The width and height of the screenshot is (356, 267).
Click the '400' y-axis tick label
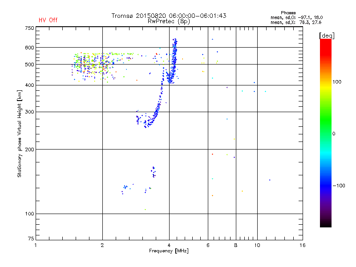[29, 85]
